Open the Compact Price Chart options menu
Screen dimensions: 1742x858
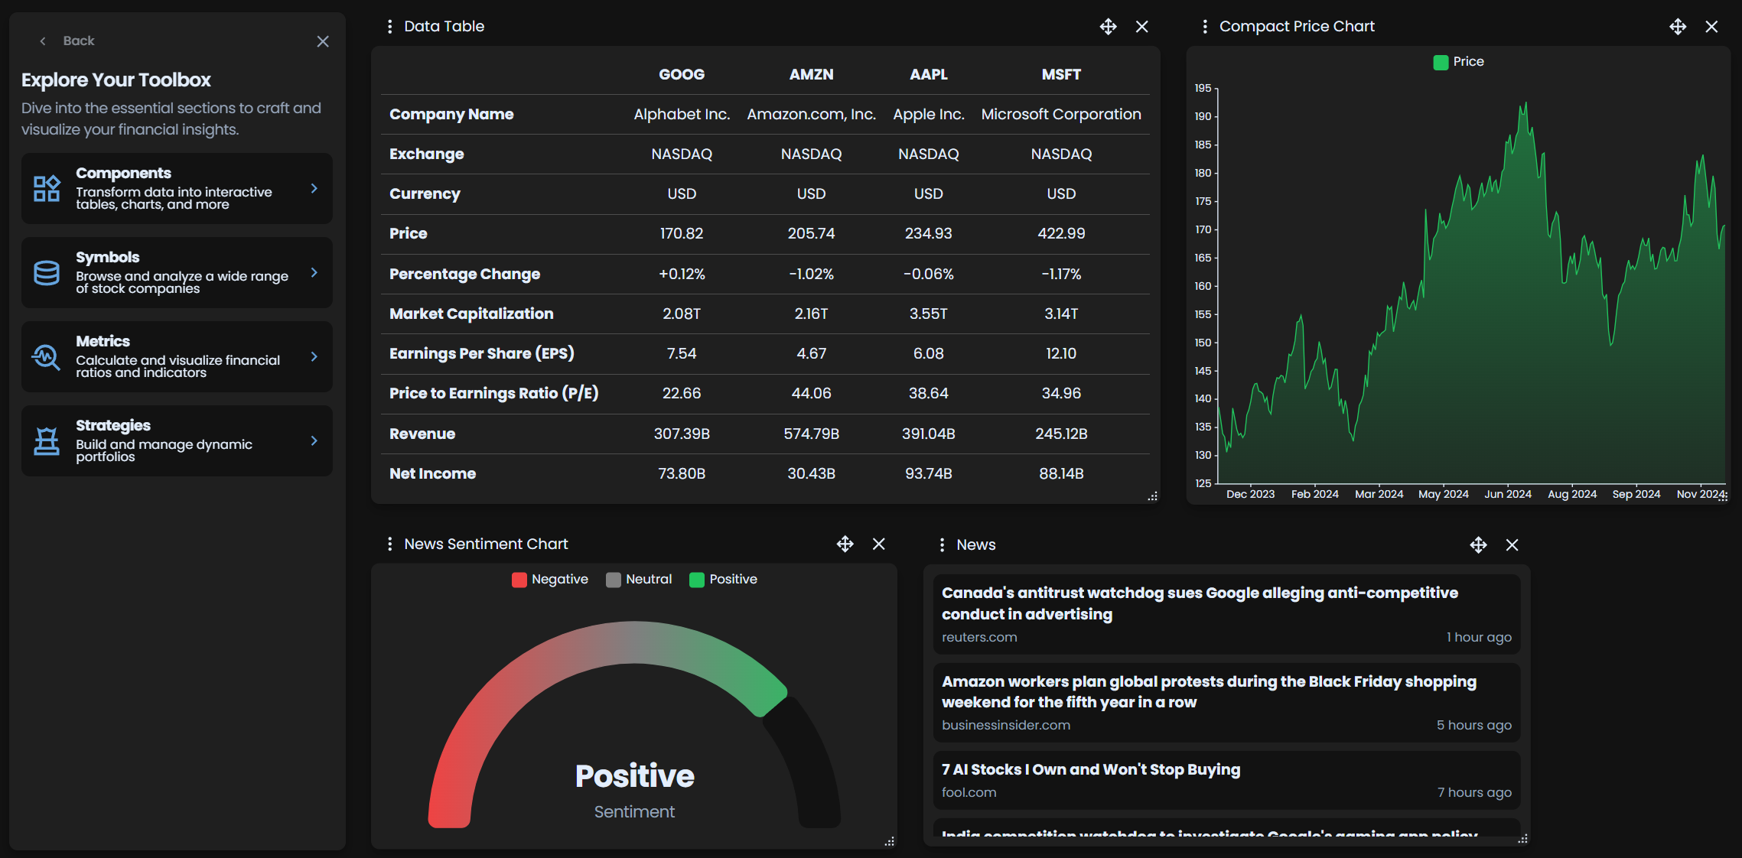pyautogui.click(x=1205, y=27)
